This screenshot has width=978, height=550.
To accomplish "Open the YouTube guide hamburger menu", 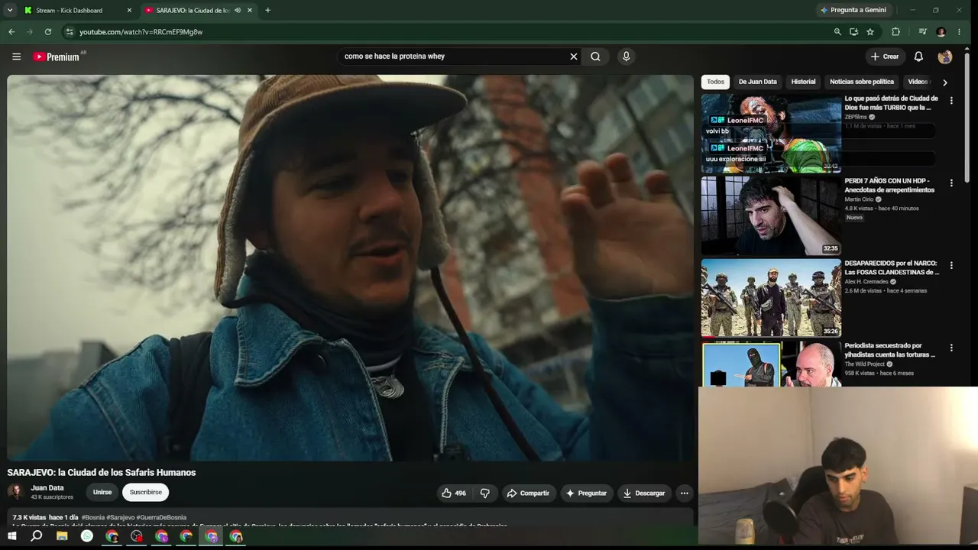I will [16, 57].
